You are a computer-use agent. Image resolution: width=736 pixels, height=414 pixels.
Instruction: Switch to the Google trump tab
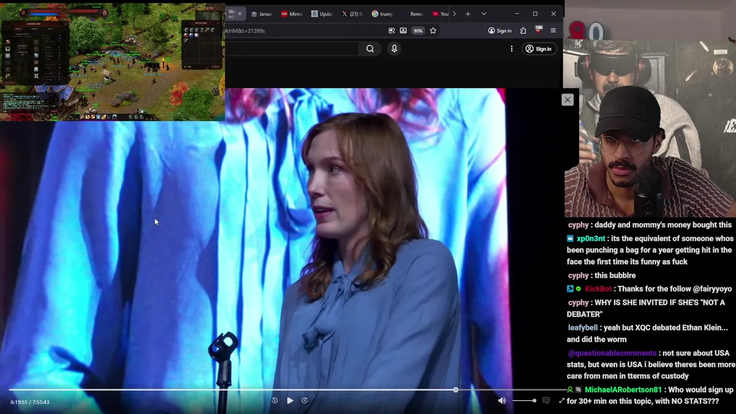382,14
